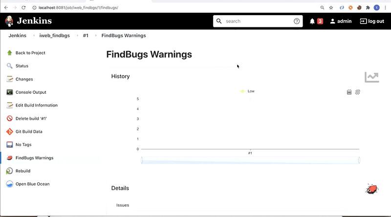Screen dimensions: 391x217
Task: Focus the search input field
Action: [258, 21]
